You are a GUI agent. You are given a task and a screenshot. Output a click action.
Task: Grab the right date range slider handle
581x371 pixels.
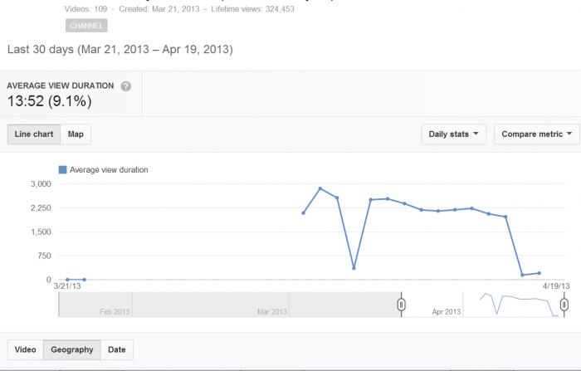click(x=564, y=305)
